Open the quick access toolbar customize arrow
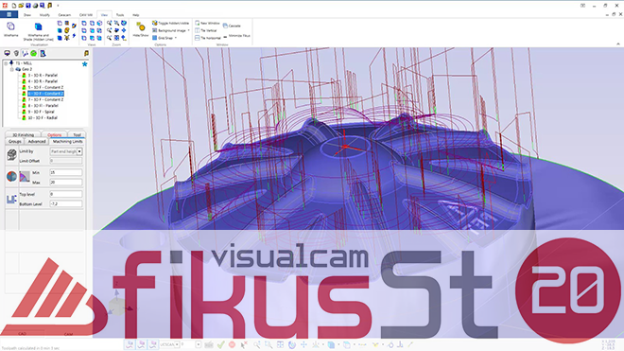Image resolution: width=624 pixels, height=351 pixels. tap(58, 6)
